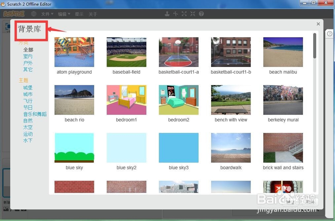Screen dimensions: 335x221
Task: Filter by 音乐和舞蹈 theme
Action: point(35,114)
